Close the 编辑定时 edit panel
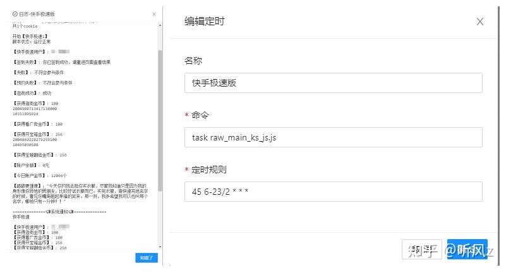 479,22
